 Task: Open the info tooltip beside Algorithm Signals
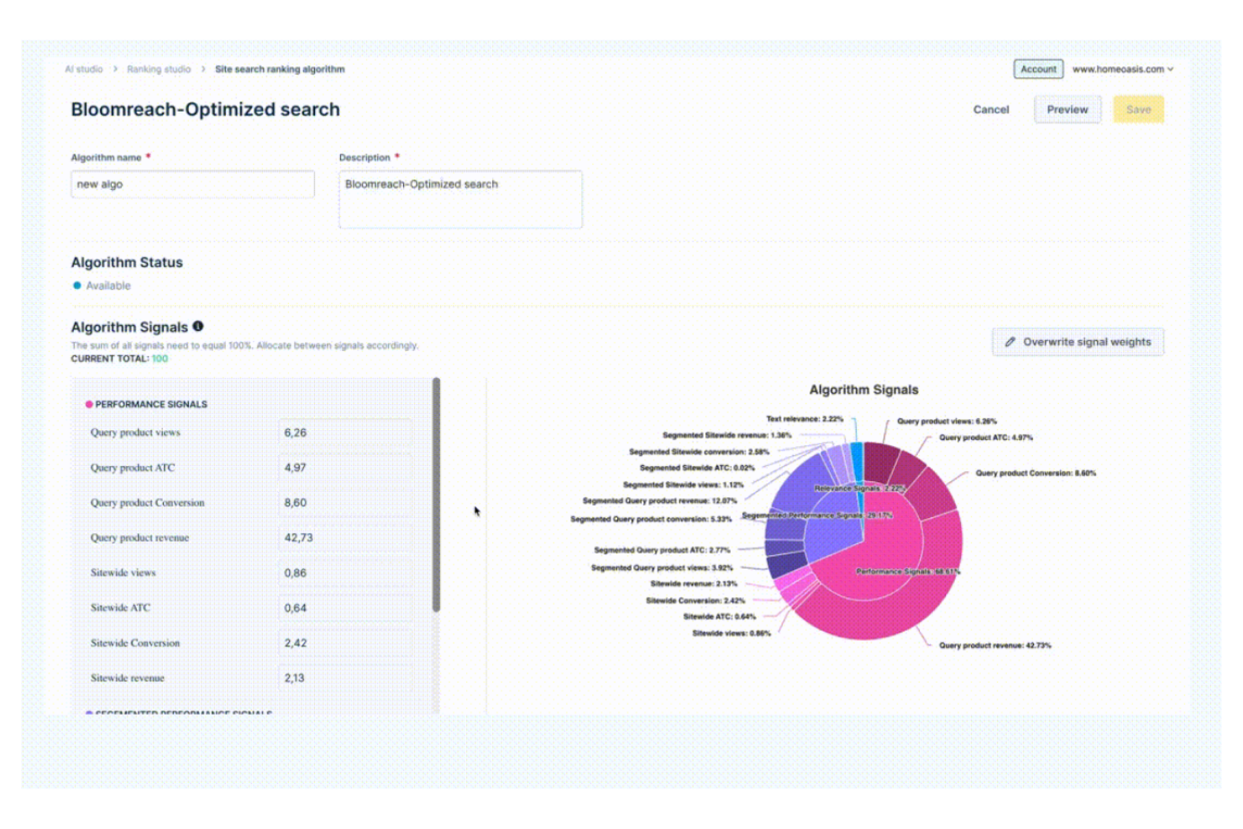click(x=198, y=327)
